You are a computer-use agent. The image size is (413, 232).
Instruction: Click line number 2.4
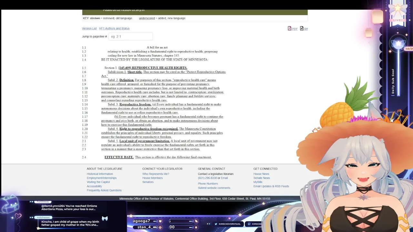click(84, 157)
